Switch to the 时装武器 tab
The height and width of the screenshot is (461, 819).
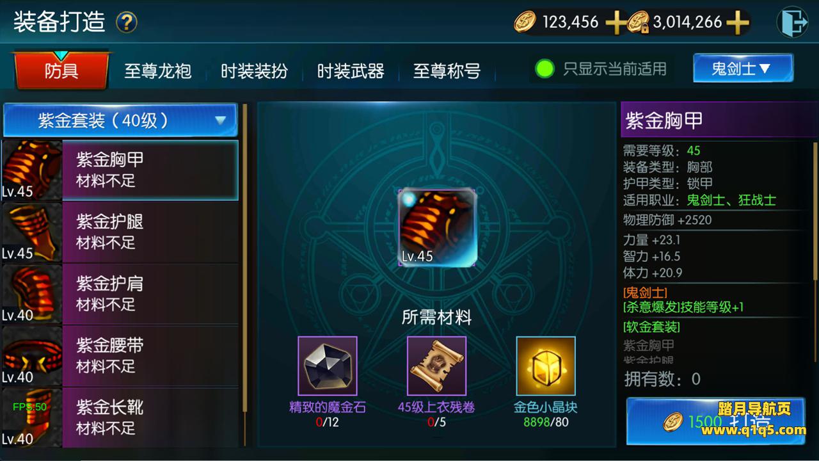[x=351, y=70]
